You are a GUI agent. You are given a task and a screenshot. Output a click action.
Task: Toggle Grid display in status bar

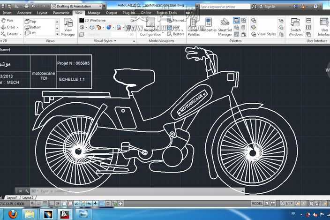point(45,204)
